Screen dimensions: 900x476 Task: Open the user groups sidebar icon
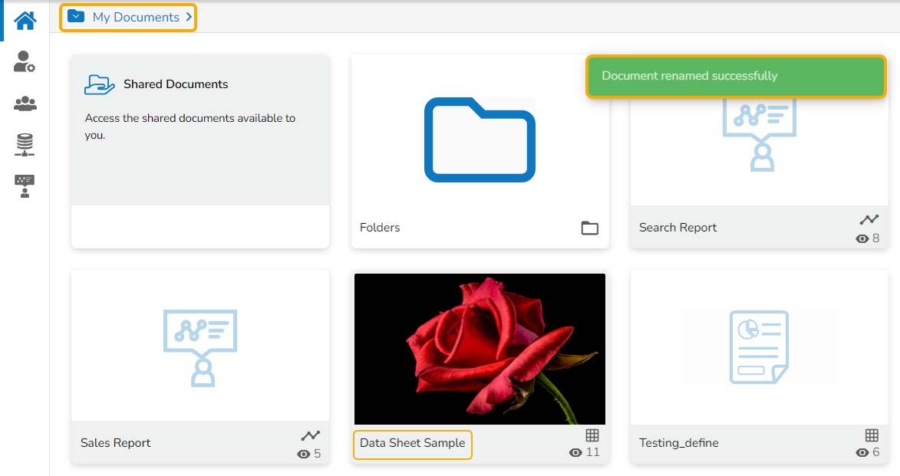25,103
